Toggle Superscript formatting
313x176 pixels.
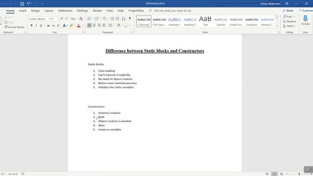[x=58, y=25]
